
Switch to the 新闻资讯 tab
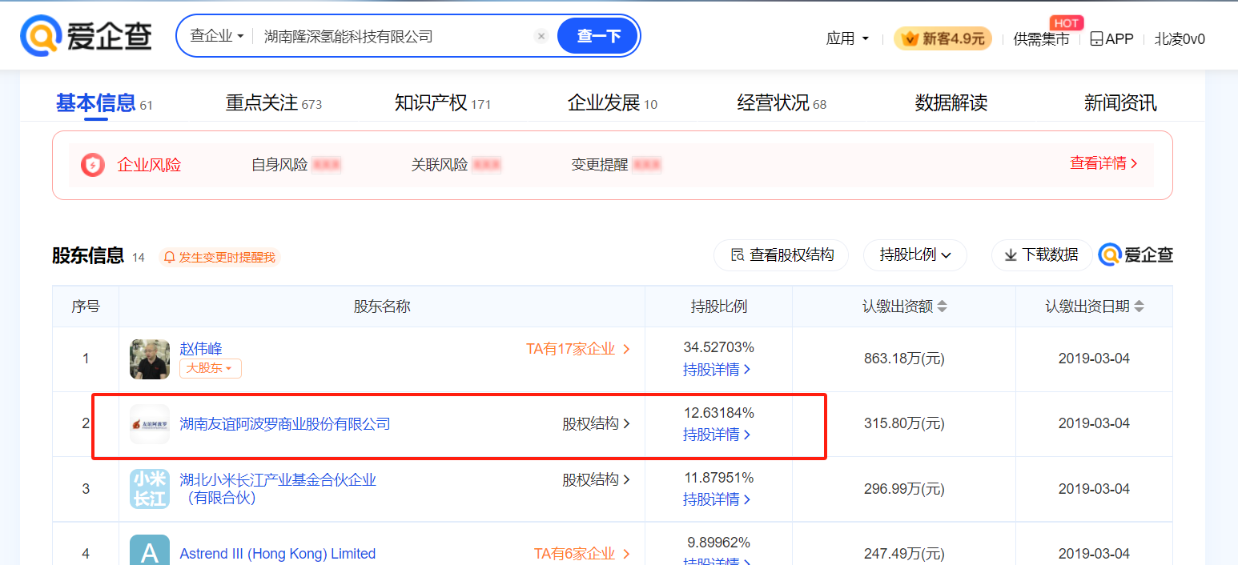pyautogui.click(x=1120, y=103)
